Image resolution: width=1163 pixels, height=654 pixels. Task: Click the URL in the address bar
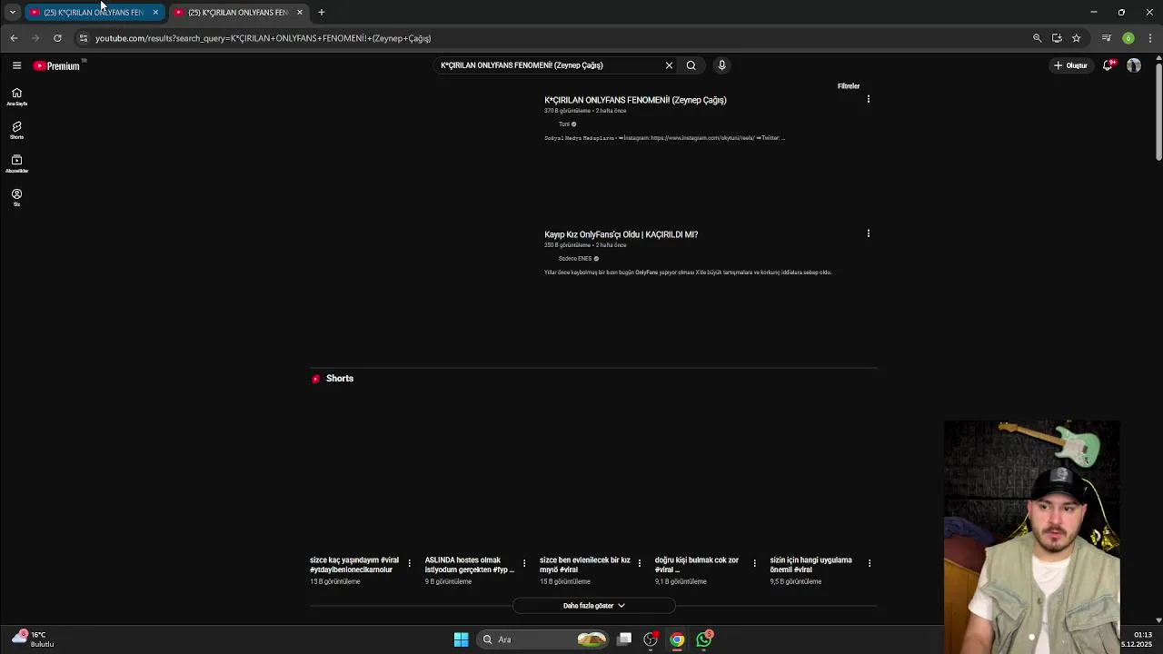[x=263, y=38]
